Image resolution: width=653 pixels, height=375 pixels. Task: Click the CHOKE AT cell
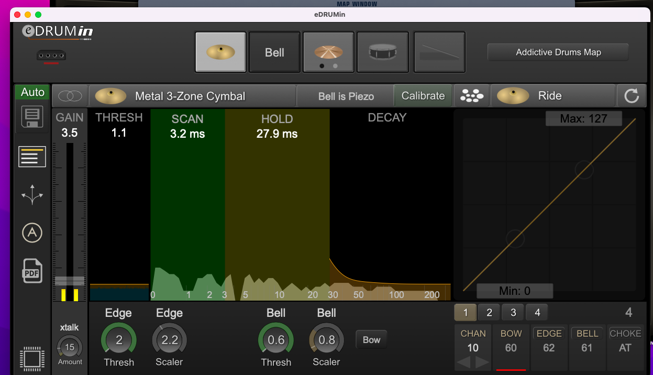point(625,348)
